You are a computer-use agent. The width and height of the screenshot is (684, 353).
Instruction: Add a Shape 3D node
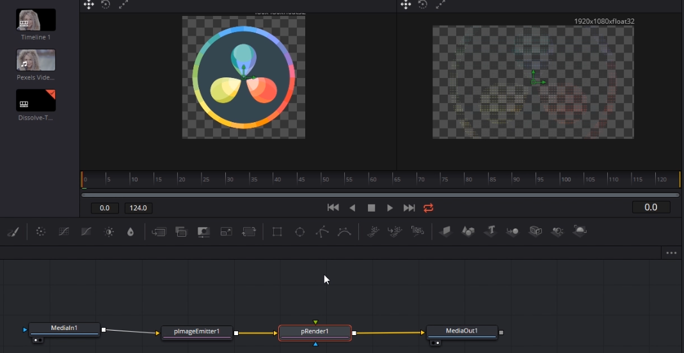[x=468, y=231]
